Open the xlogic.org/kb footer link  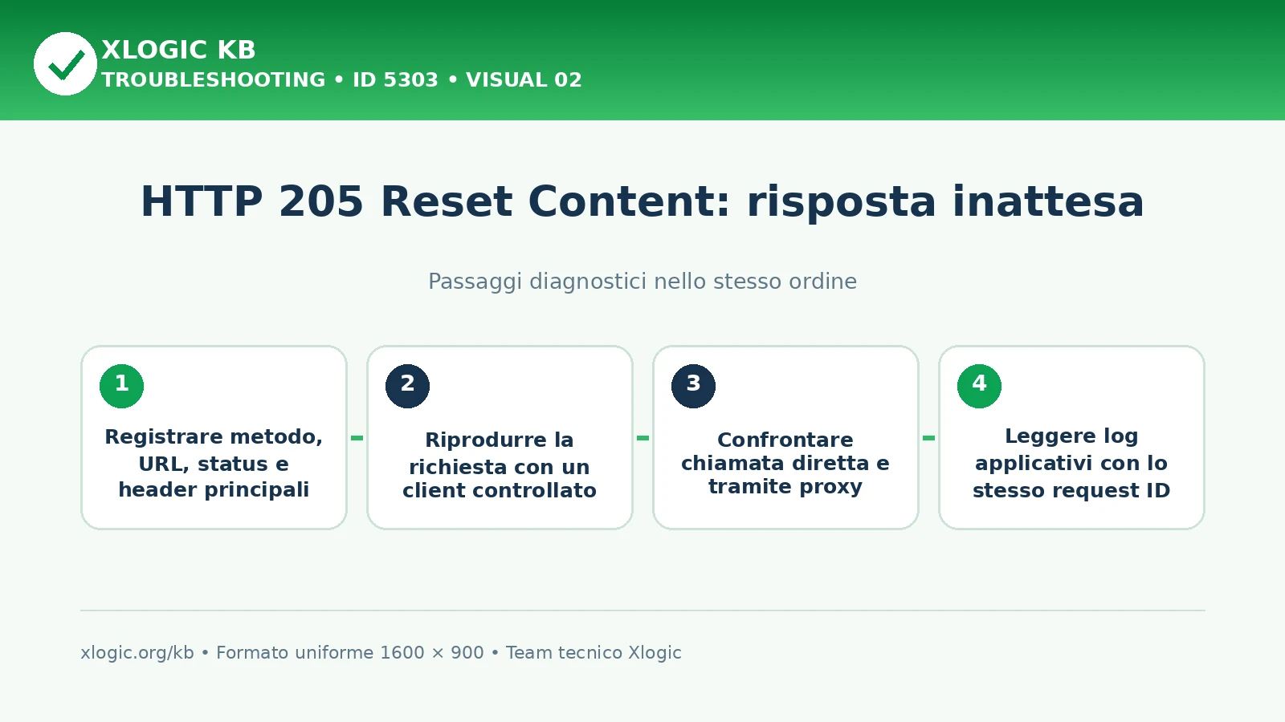tap(137, 653)
